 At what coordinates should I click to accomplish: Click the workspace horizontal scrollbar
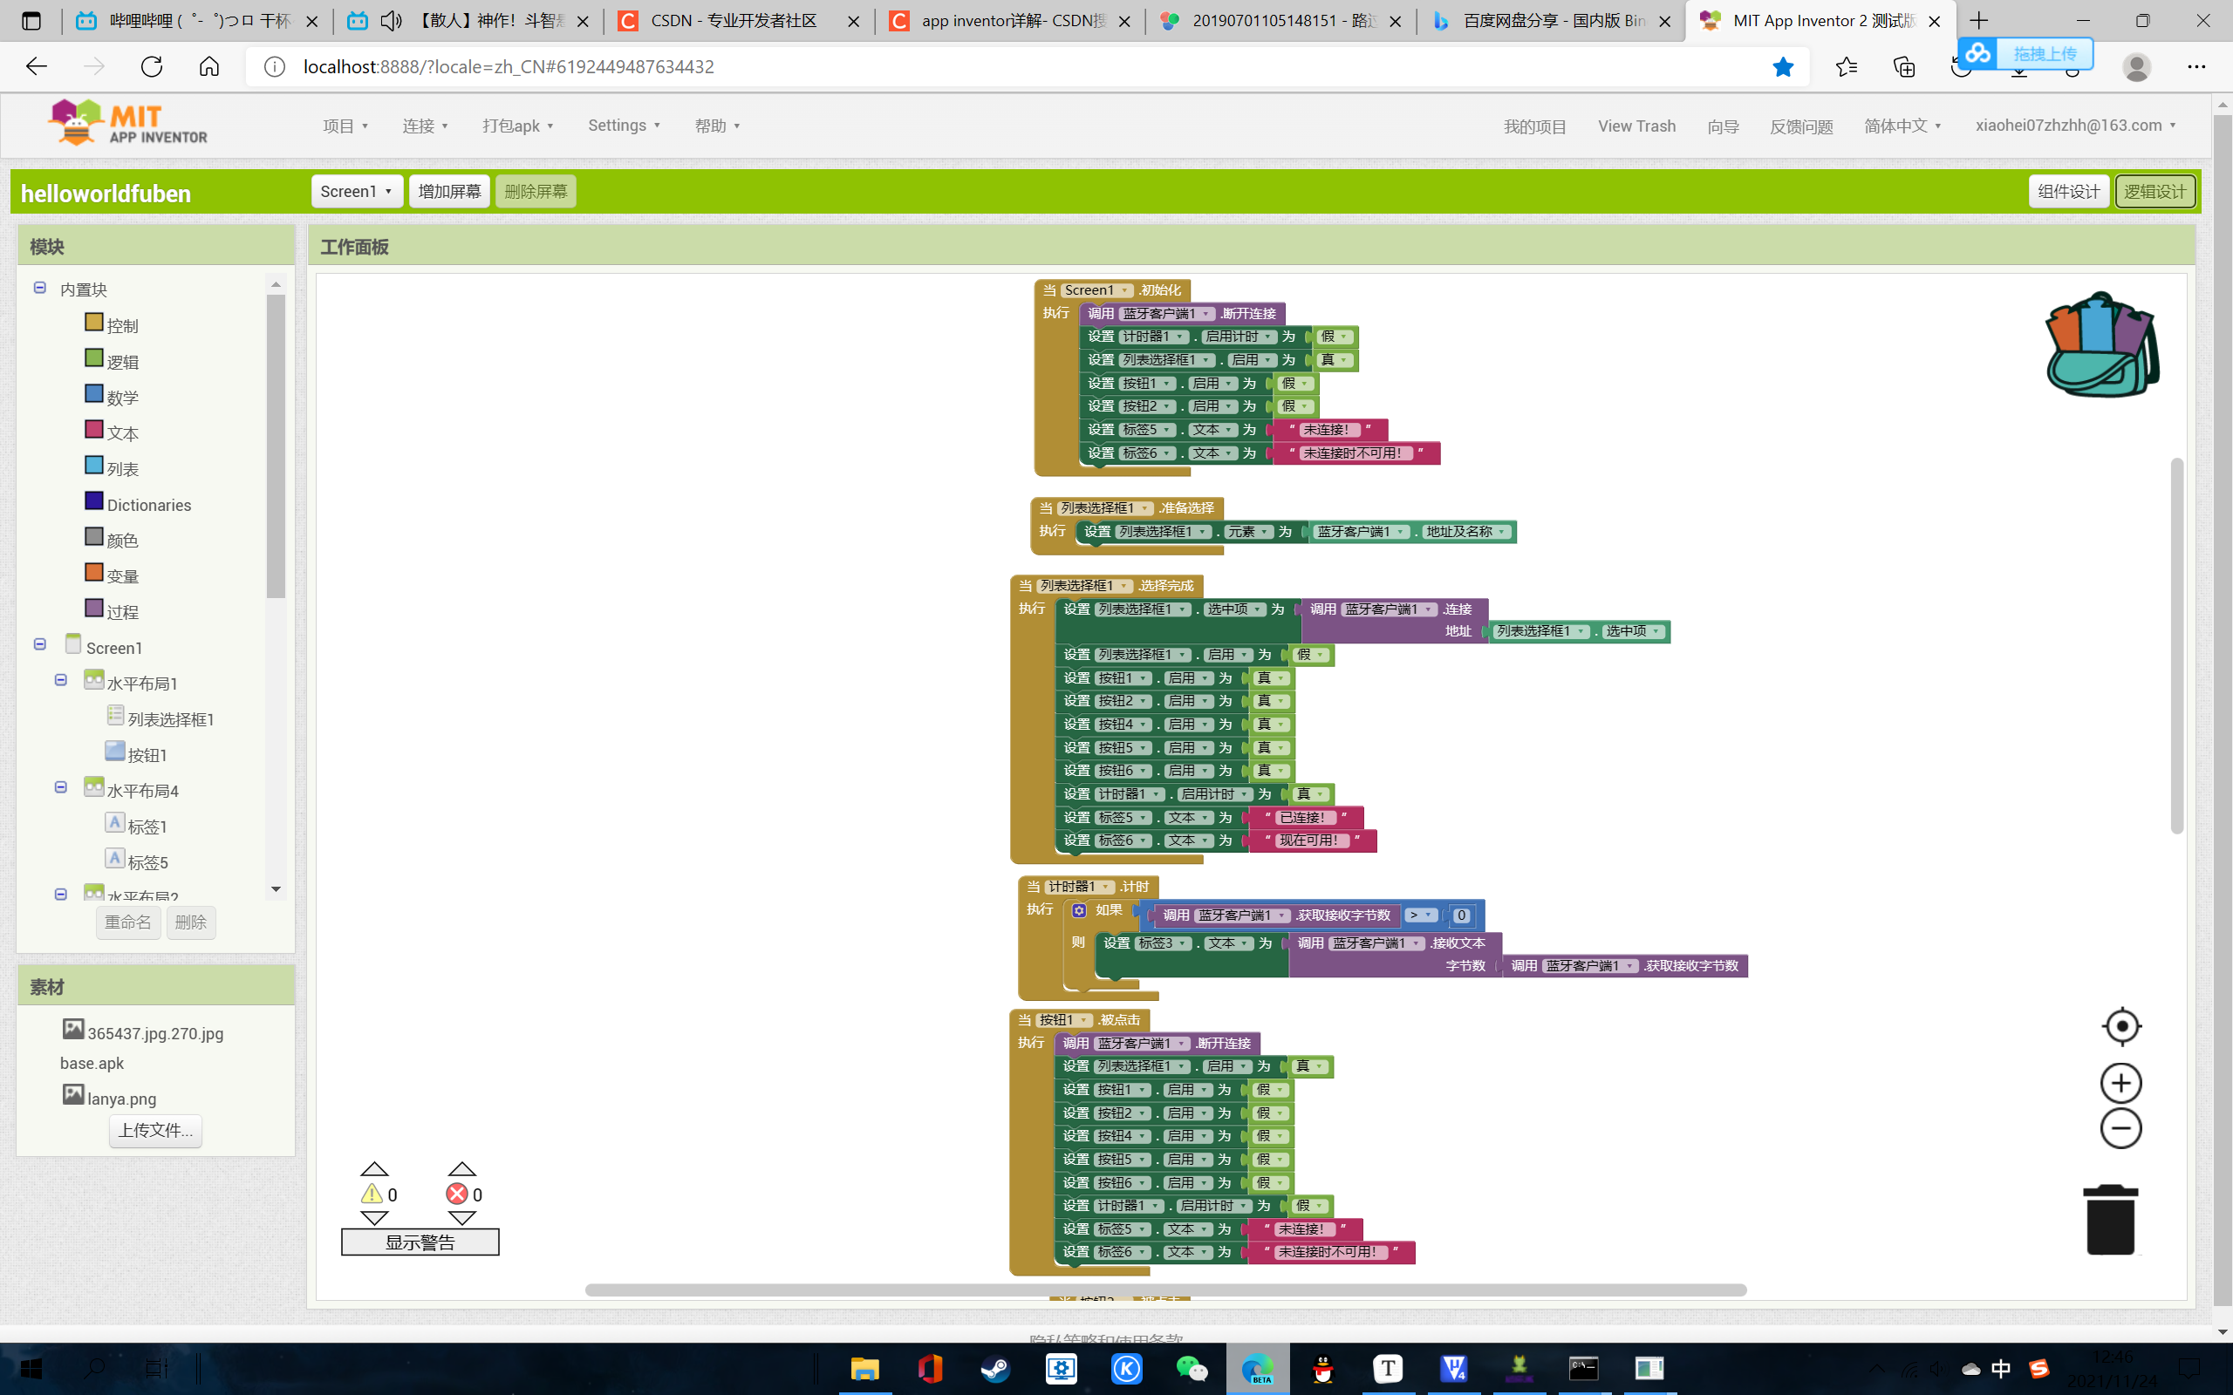(1164, 1290)
